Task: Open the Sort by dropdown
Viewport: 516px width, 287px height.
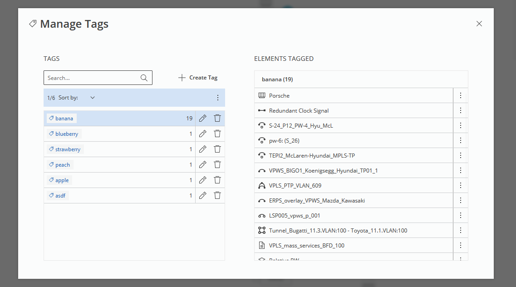Action: 92,98
